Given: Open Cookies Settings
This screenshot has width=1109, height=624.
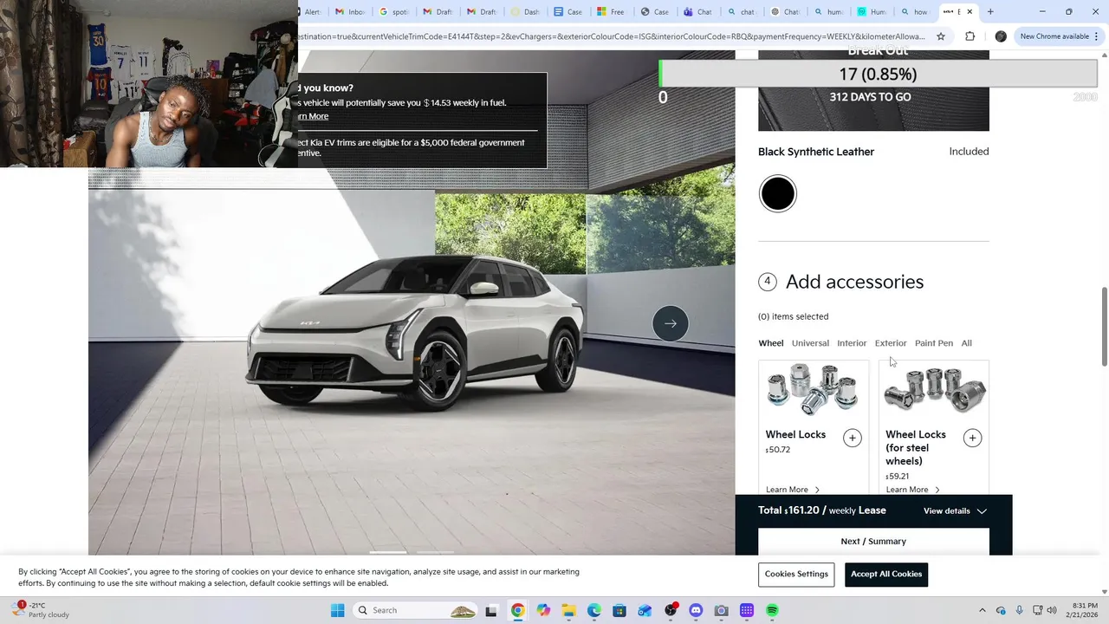Looking at the screenshot, I should 796,574.
